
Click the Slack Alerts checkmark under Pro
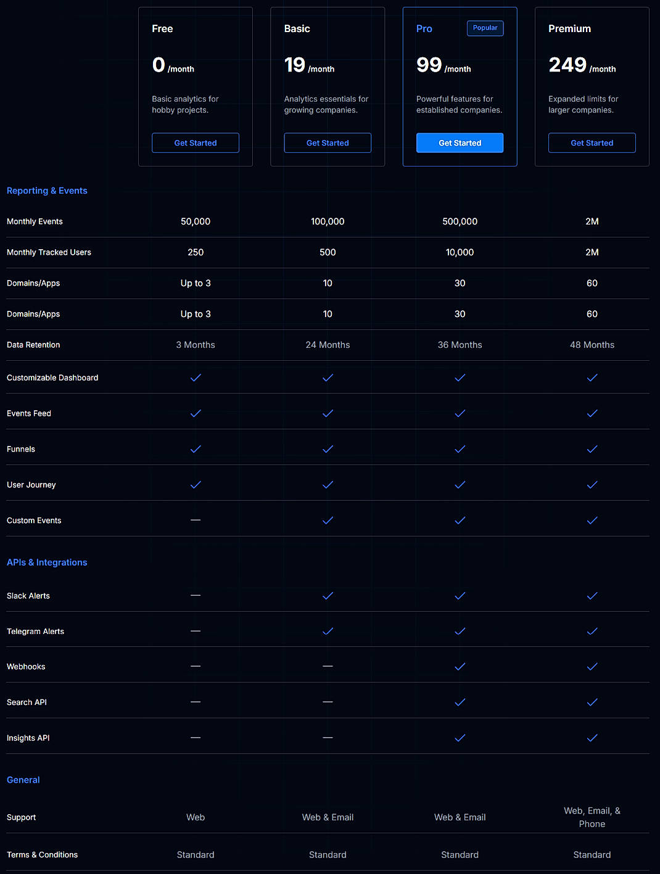pos(460,596)
